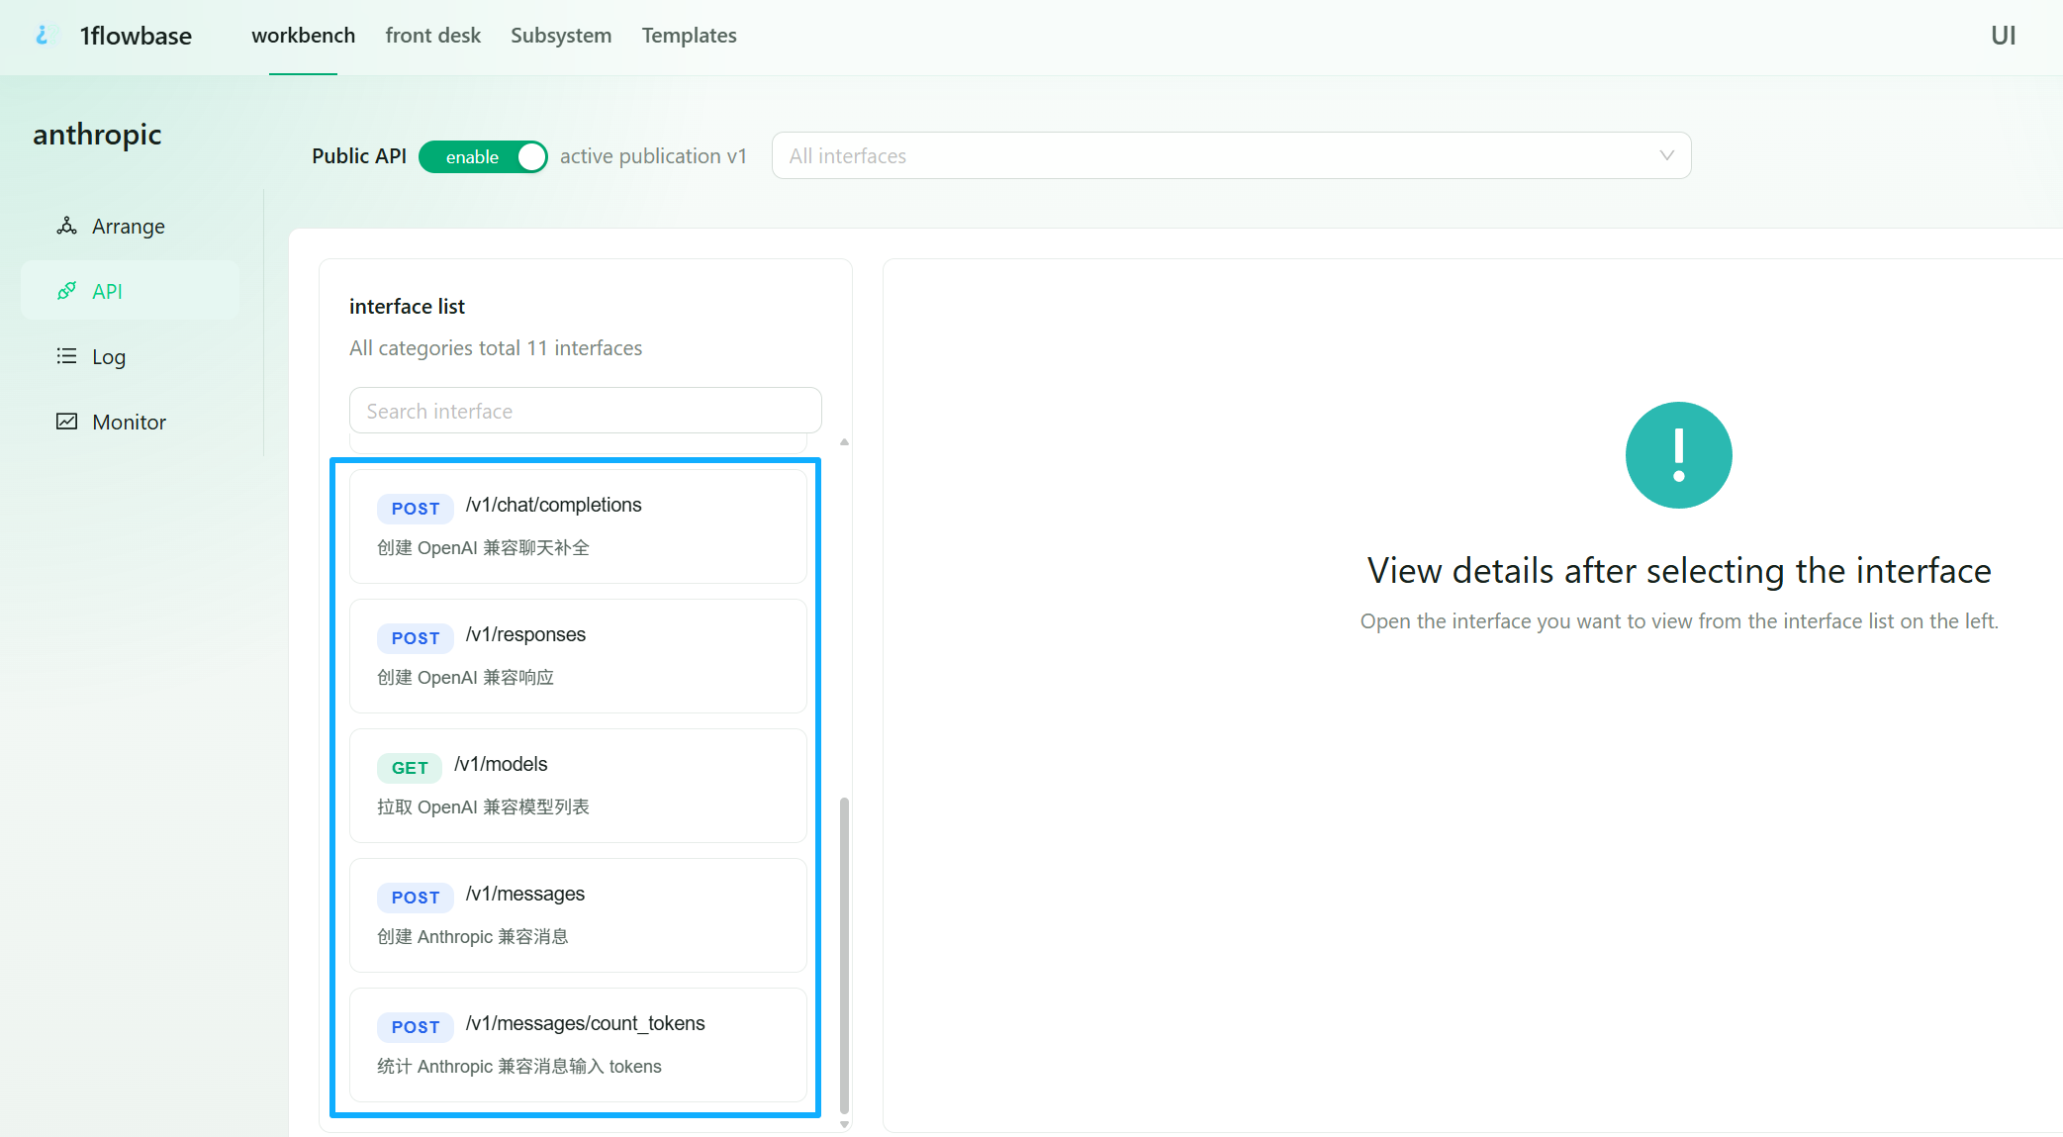Click the POST badge for /v1/chat/completions
The height and width of the screenshot is (1137, 2063).
(x=416, y=509)
